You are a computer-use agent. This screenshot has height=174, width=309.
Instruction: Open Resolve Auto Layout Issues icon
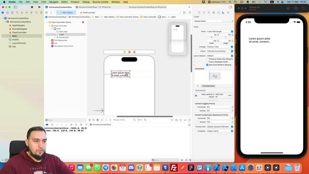[185, 120]
